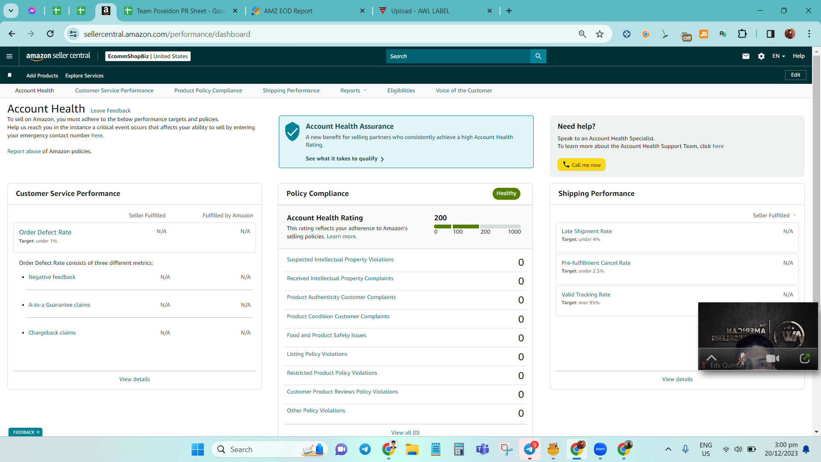Click the Edit button
This screenshot has width=821, height=462.
point(796,75)
